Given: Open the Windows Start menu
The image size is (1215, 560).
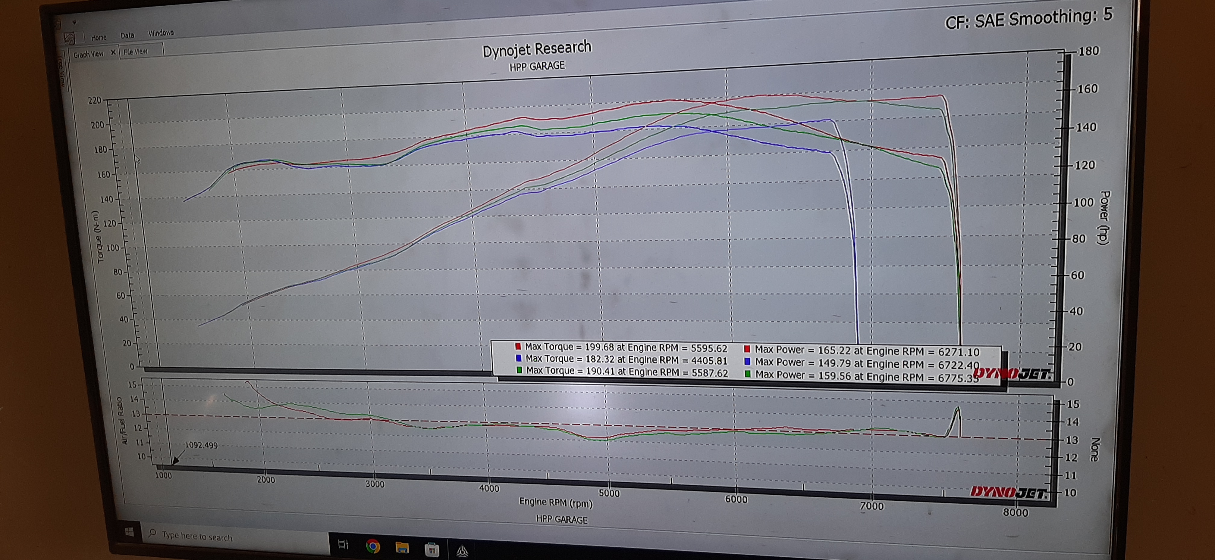Looking at the screenshot, I should click(x=129, y=532).
